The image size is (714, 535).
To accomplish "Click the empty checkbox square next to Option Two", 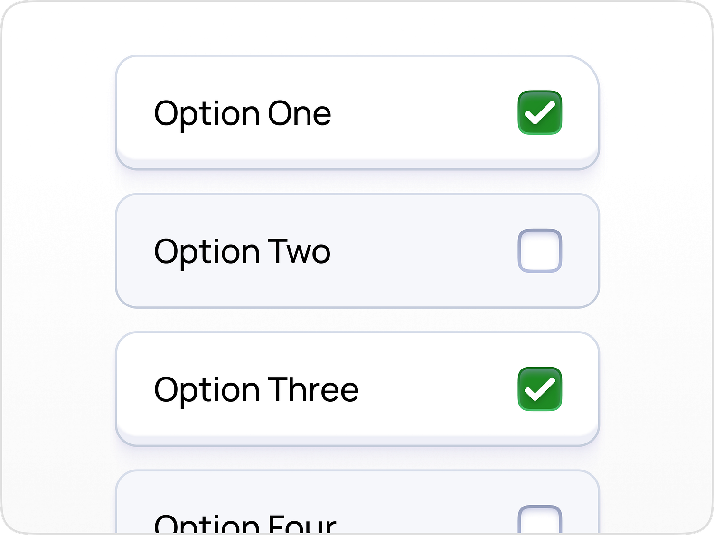I will (x=540, y=251).
